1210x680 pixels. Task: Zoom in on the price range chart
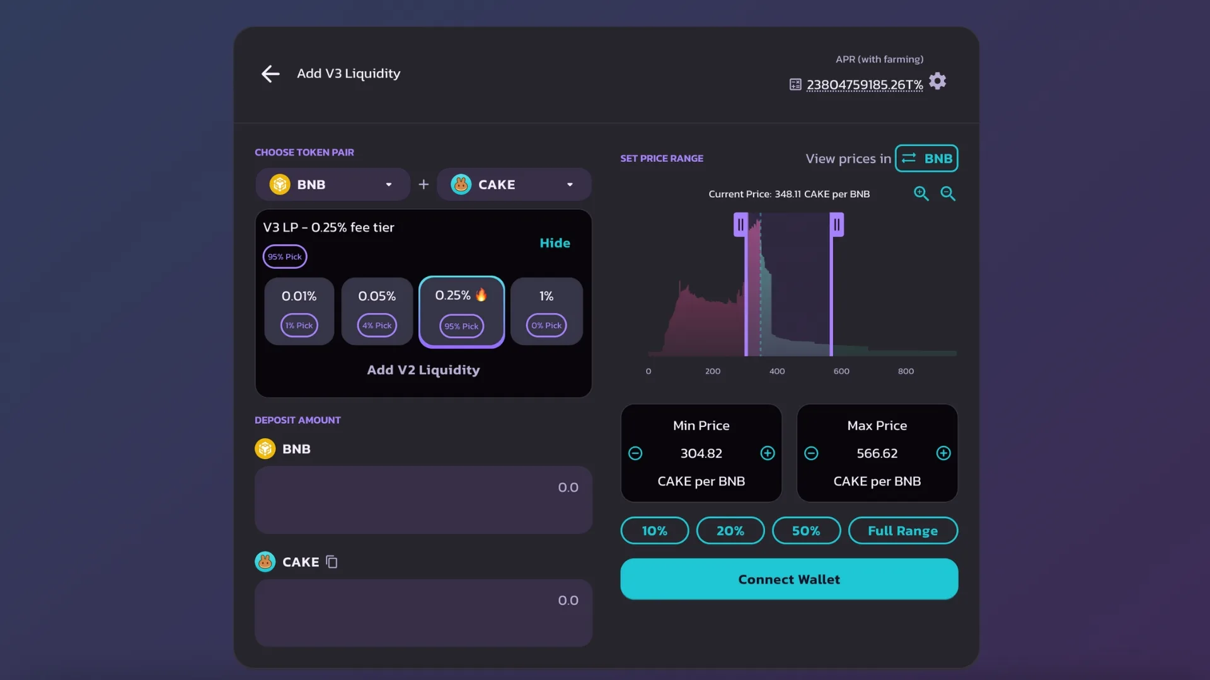(x=921, y=193)
